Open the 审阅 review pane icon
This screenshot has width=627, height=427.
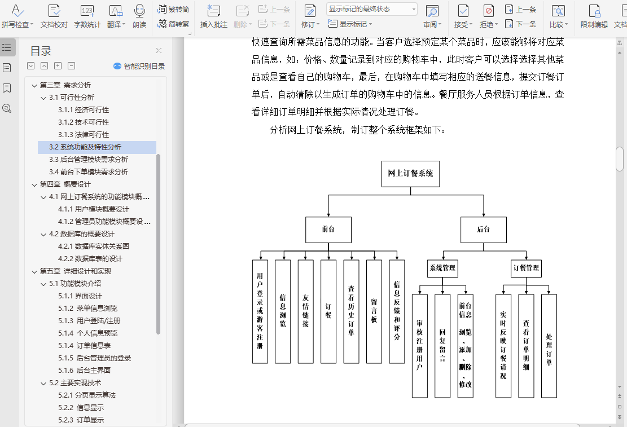[x=432, y=11]
